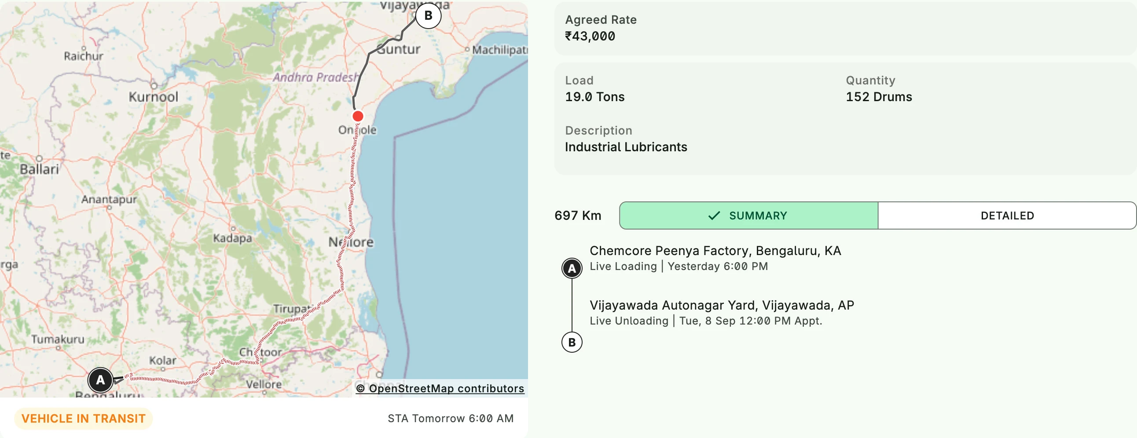Click map marker A near Bengaluru

(101, 380)
